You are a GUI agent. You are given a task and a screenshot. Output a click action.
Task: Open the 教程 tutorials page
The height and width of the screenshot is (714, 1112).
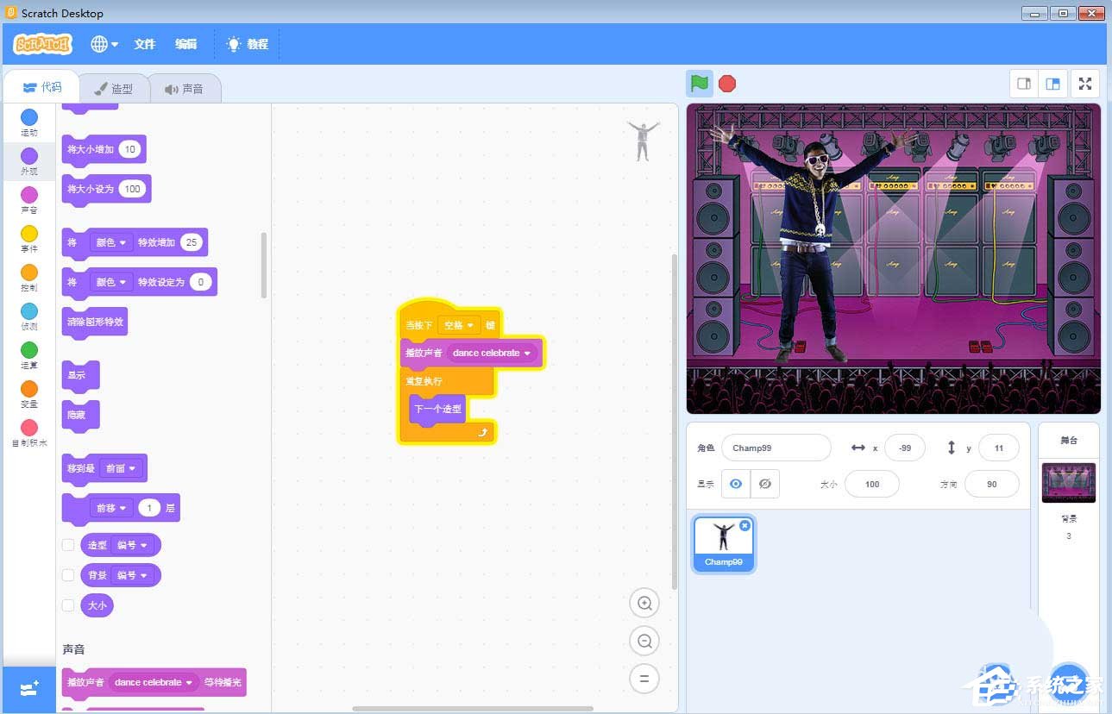coord(255,44)
